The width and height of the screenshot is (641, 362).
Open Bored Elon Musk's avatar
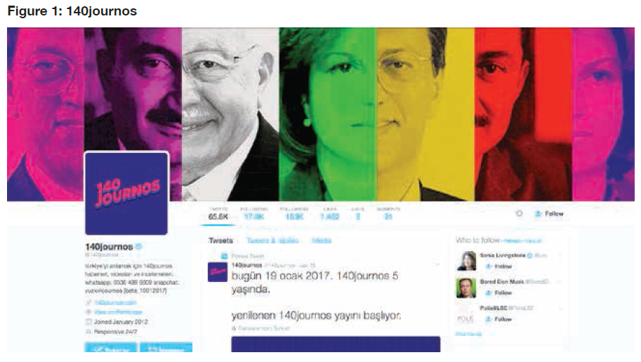[466, 288]
